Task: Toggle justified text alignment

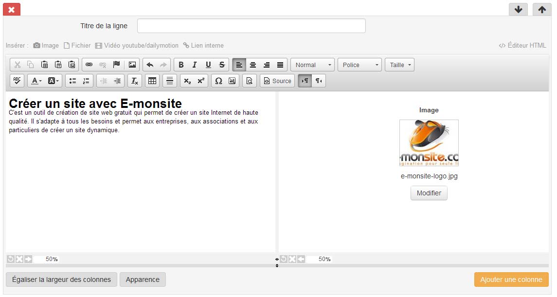Action: coord(280,65)
